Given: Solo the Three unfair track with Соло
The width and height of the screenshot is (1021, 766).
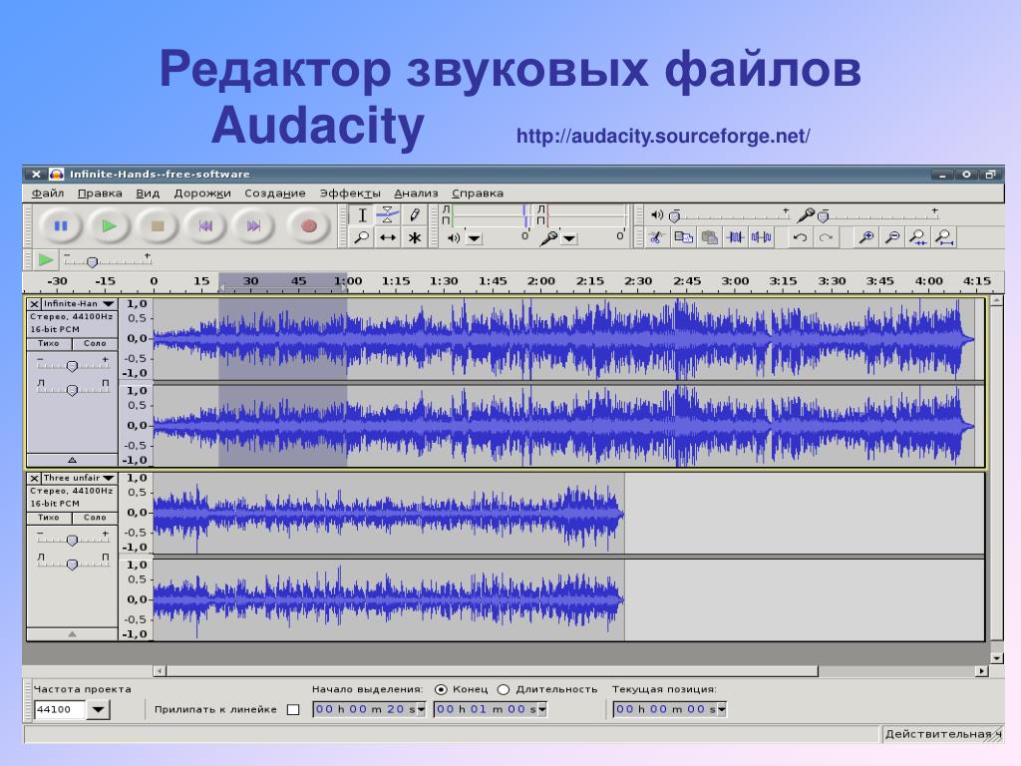Looking at the screenshot, I should [95, 518].
